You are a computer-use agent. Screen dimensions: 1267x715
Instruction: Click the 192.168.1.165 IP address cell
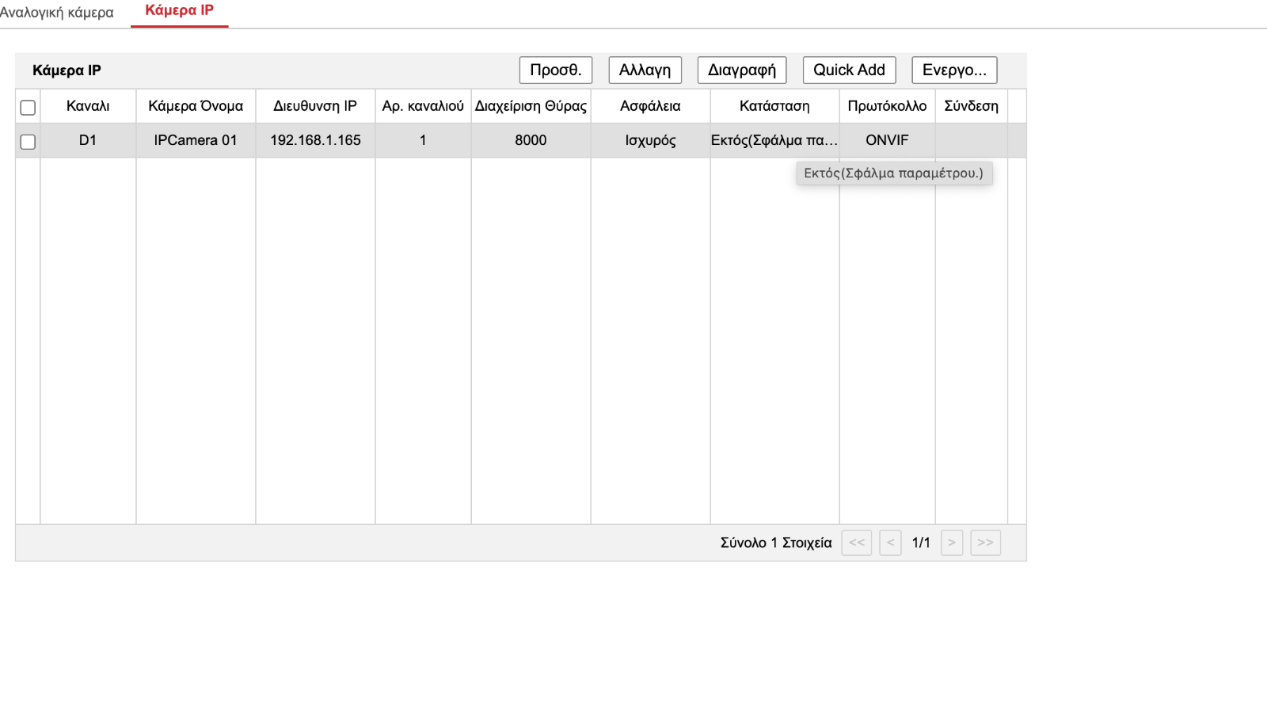pyautogui.click(x=315, y=140)
